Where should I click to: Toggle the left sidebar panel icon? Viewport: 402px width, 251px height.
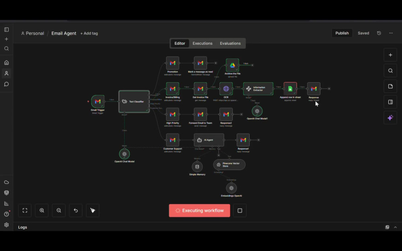6,30
